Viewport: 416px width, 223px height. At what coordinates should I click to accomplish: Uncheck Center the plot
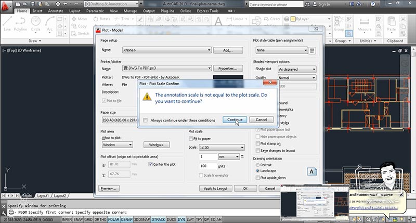coord(150,164)
